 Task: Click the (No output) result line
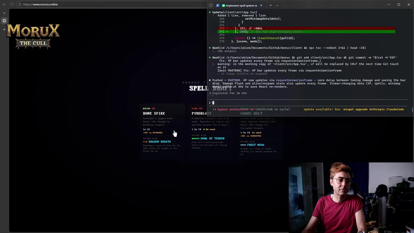tap(227, 51)
